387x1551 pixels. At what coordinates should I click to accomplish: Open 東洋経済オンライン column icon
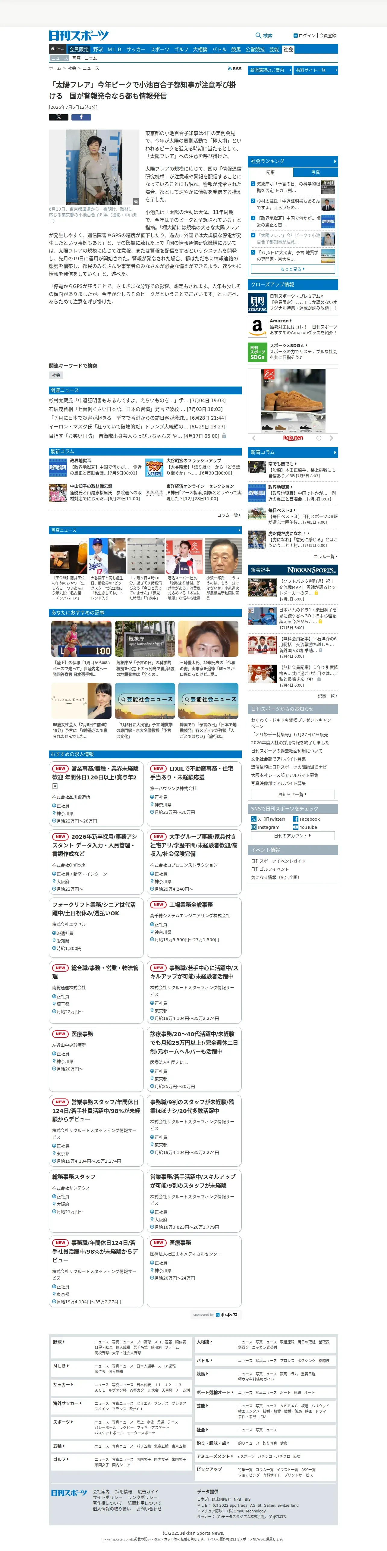pos(154,493)
